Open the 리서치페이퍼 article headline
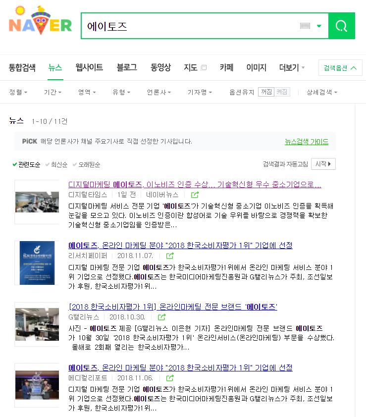366x417 pixels. (180, 245)
